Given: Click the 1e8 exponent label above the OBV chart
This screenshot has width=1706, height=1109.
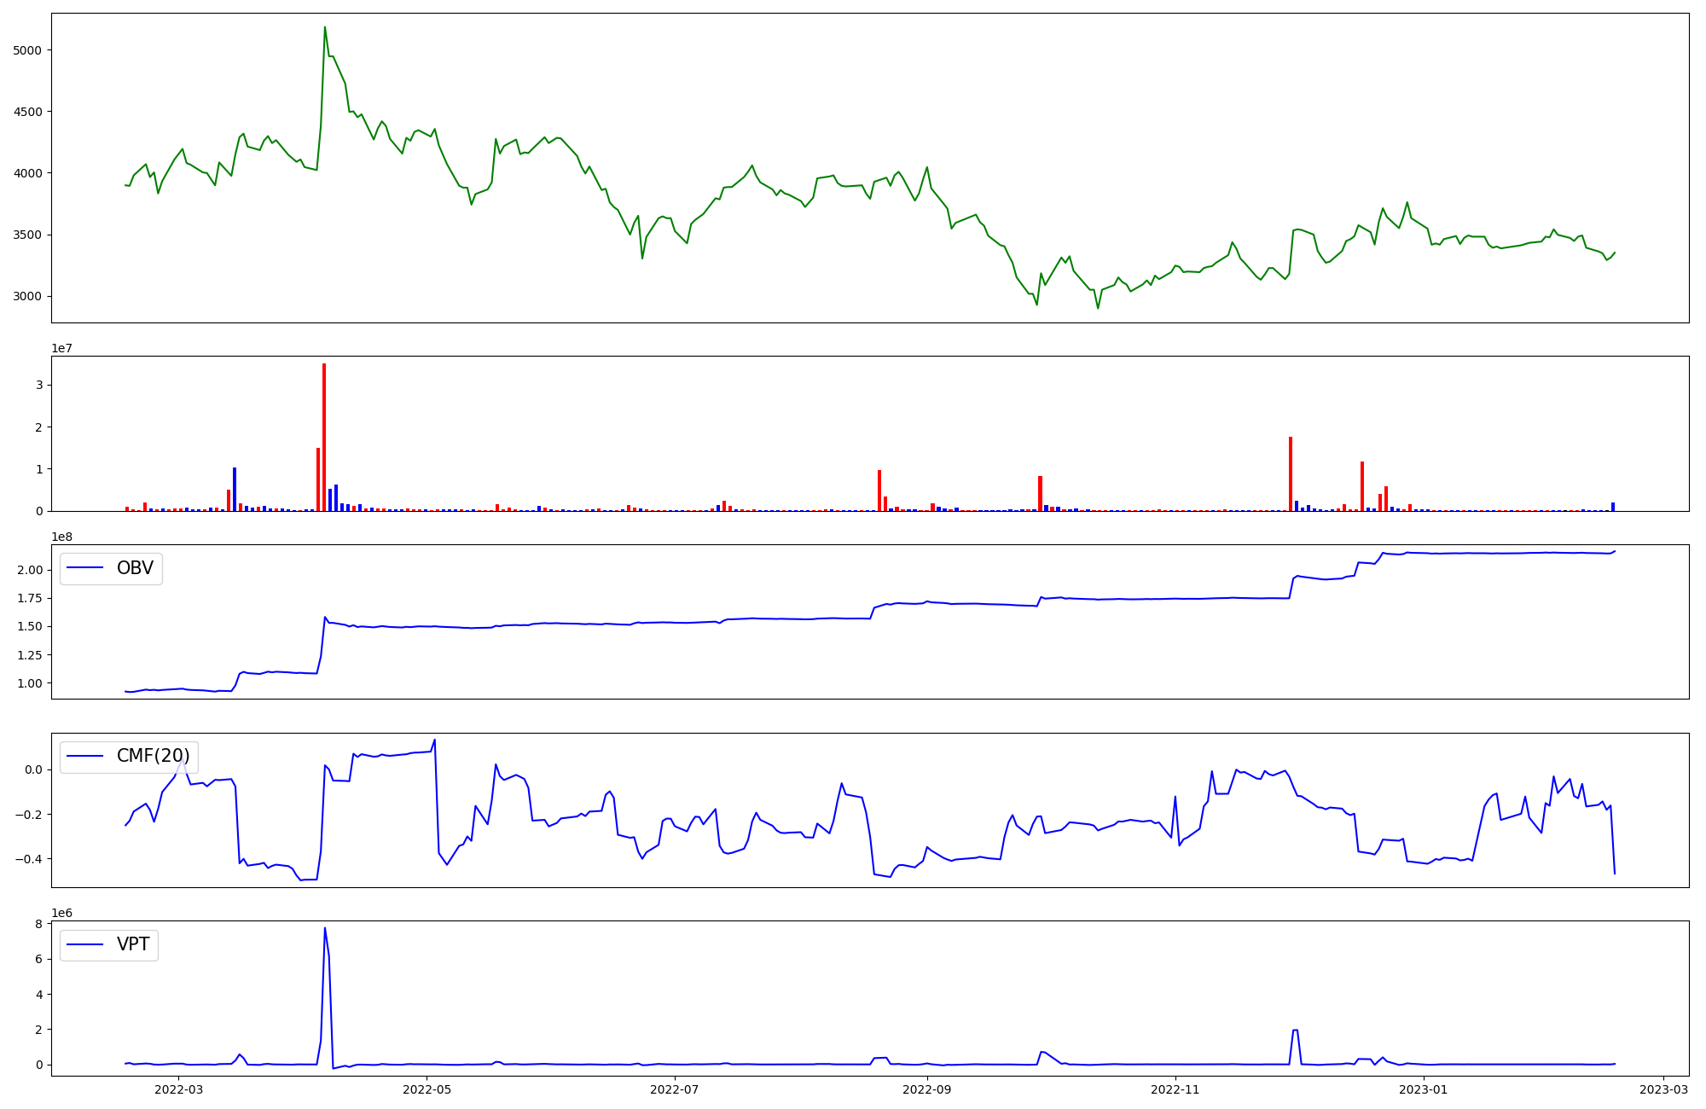Looking at the screenshot, I should click(61, 537).
